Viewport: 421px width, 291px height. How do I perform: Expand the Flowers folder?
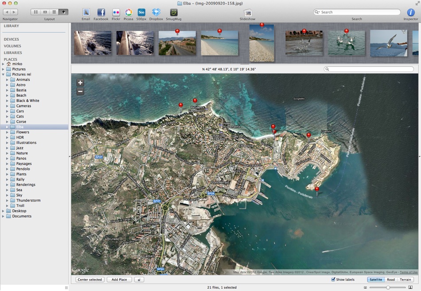(7, 132)
